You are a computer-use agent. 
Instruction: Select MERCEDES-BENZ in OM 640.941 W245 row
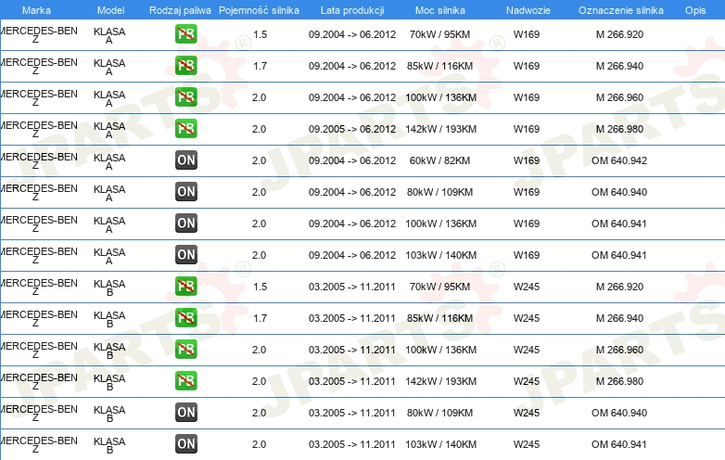pyautogui.click(x=39, y=445)
